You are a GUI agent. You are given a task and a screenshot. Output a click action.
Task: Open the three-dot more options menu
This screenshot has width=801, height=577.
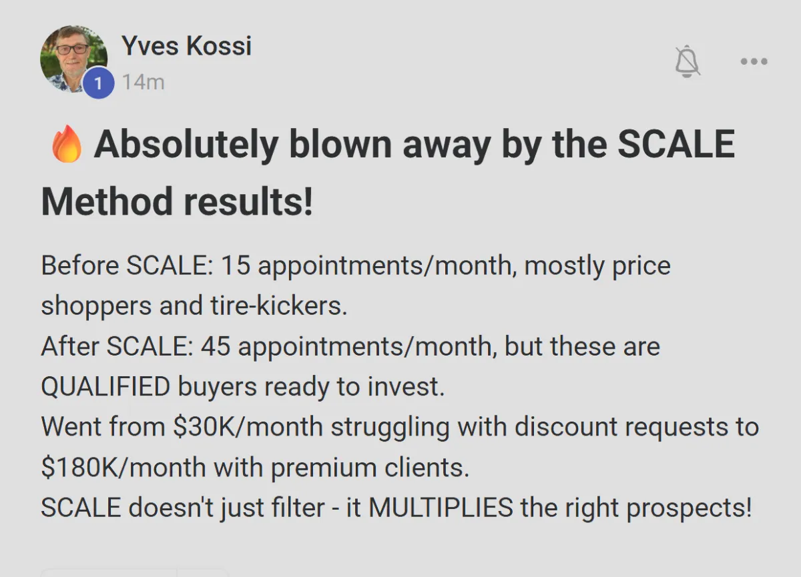pyautogui.click(x=754, y=62)
